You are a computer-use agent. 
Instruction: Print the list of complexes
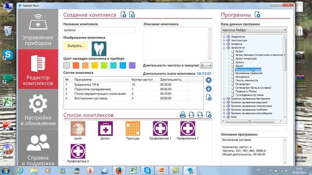[x=183, y=115]
